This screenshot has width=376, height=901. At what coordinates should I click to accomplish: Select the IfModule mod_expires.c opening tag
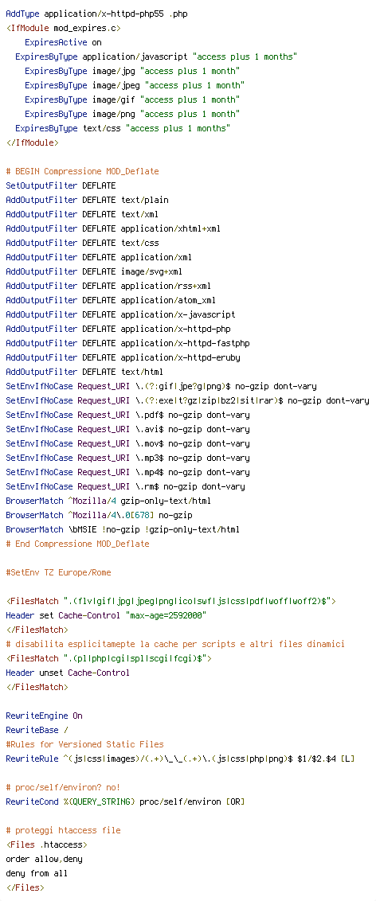(x=63, y=28)
